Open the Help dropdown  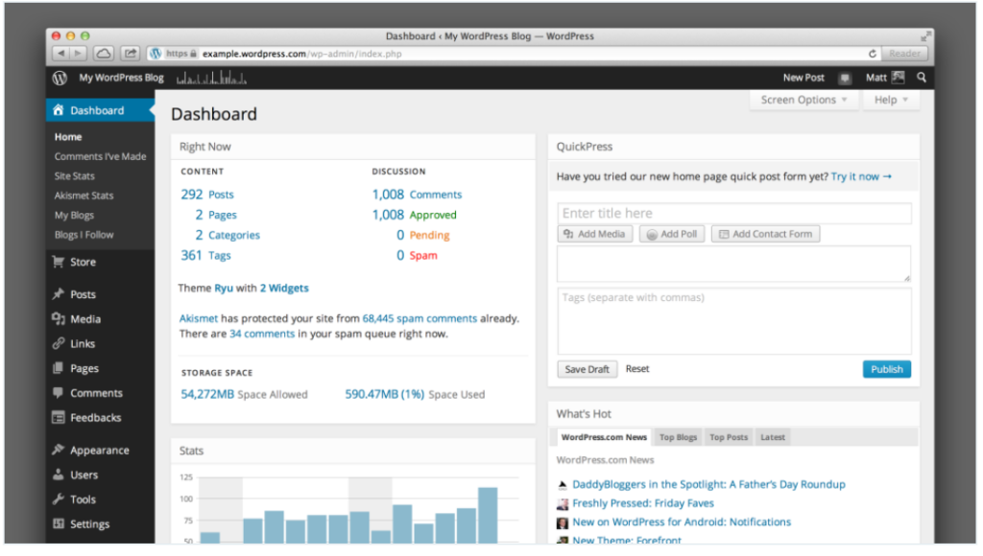point(888,100)
